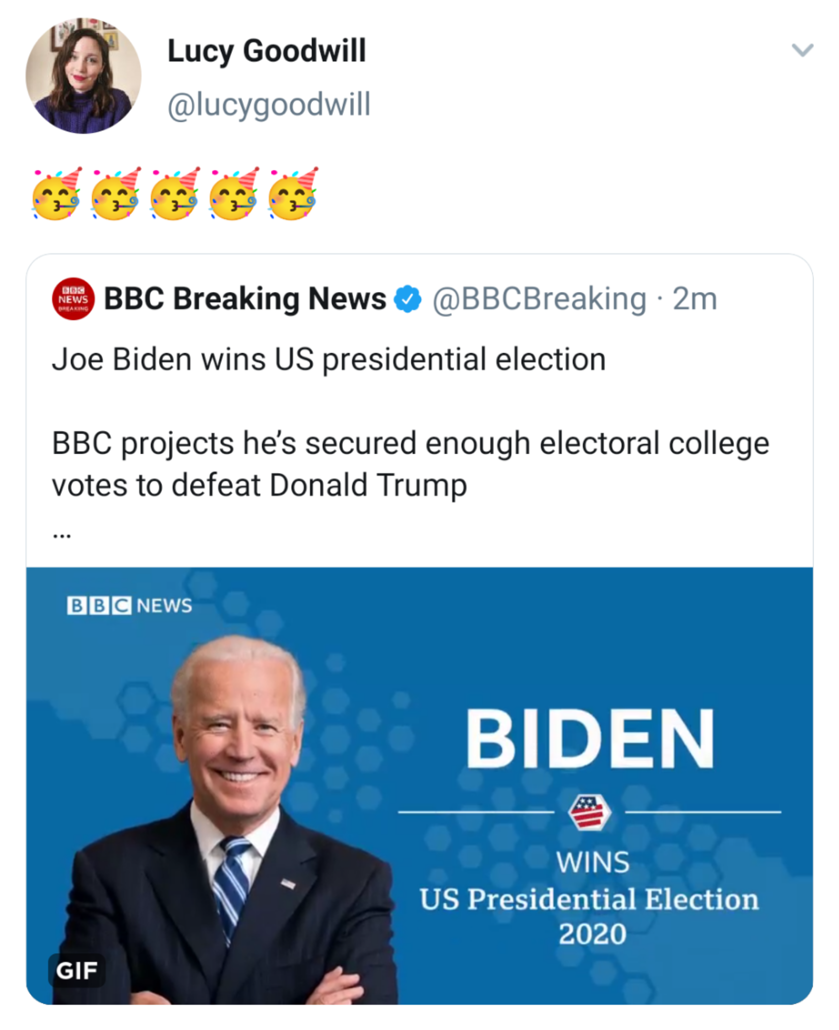
Task: Click the blue verified checkmark badge
Action: click(407, 299)
